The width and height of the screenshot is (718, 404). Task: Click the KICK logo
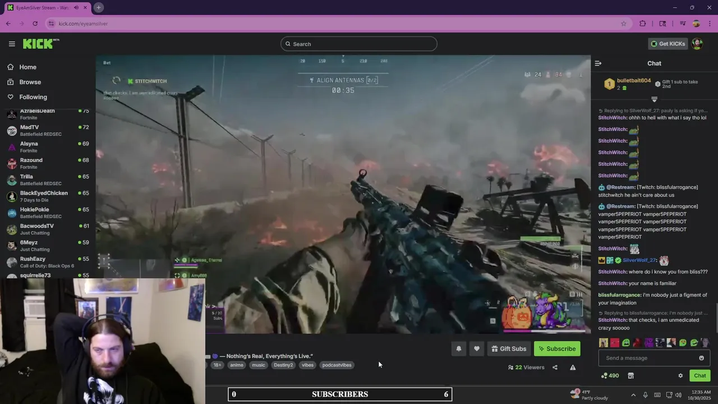pos(41,44)
